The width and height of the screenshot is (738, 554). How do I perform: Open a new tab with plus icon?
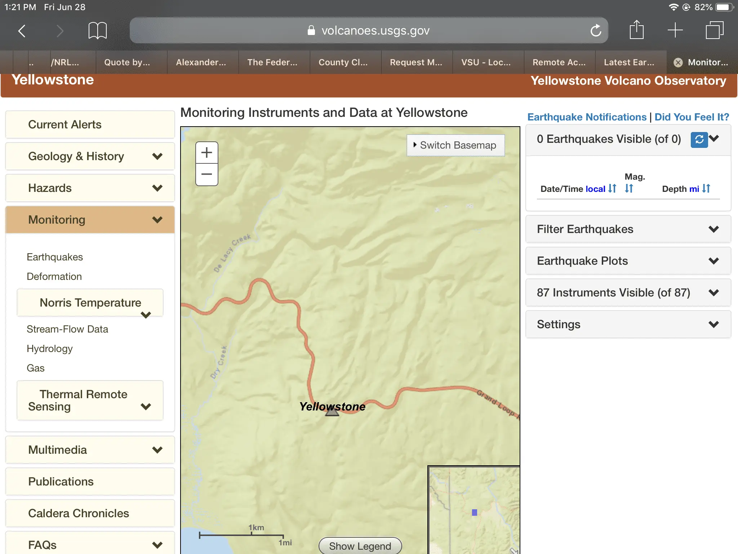click(x=675, y=30)
